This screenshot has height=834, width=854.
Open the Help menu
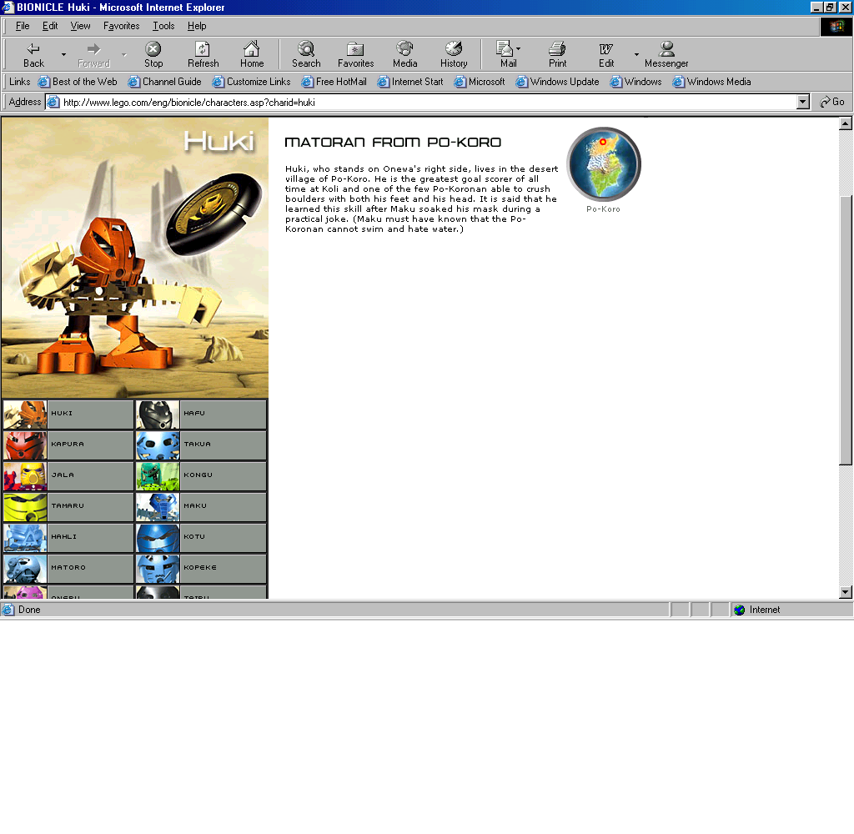click(197, 26)
